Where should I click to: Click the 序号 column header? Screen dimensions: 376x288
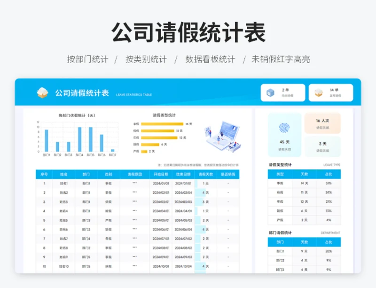coord(44,174)
